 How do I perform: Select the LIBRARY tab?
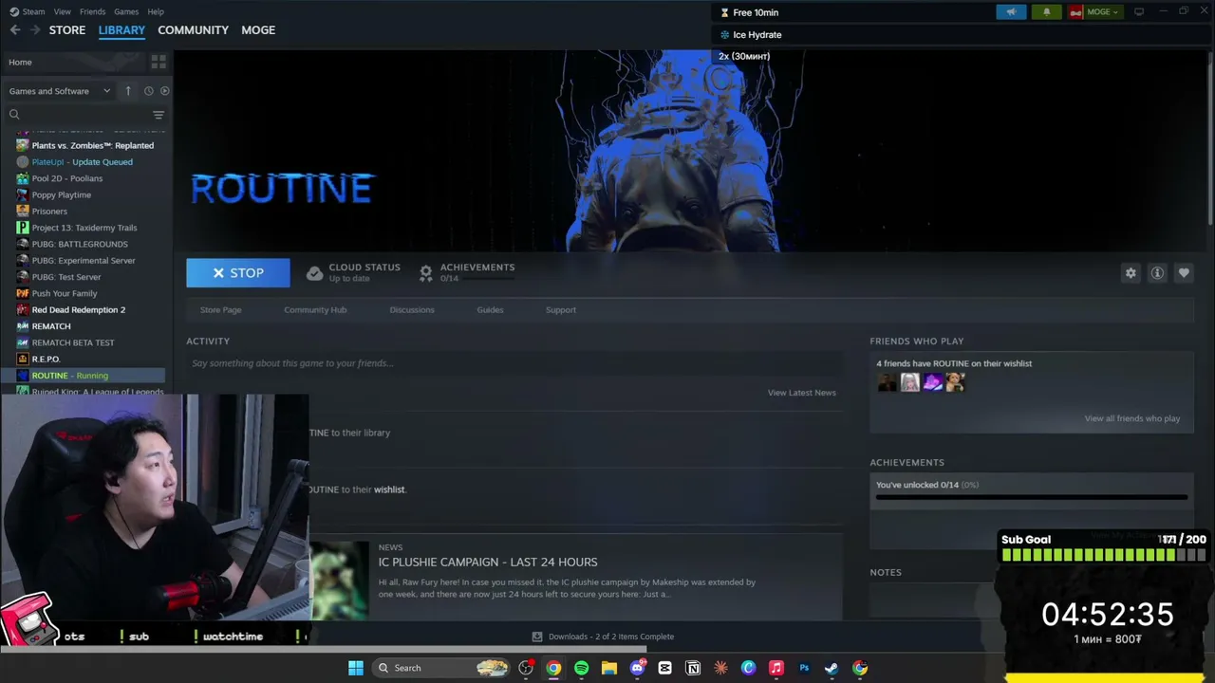[121, 30]
